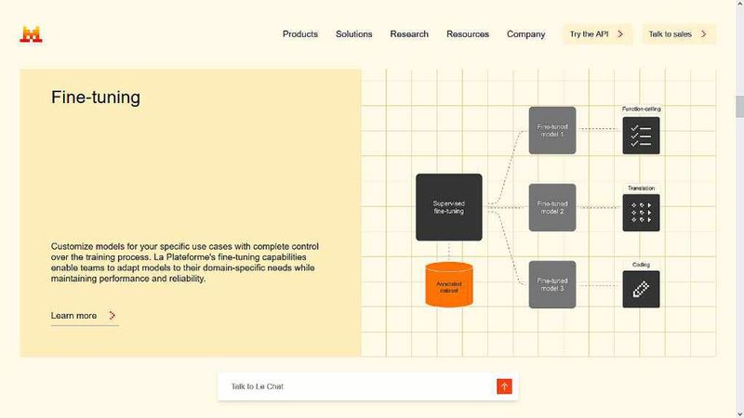Open the Company menu
The width and height of the screenshot is (744, 418).
pos(525,34)
